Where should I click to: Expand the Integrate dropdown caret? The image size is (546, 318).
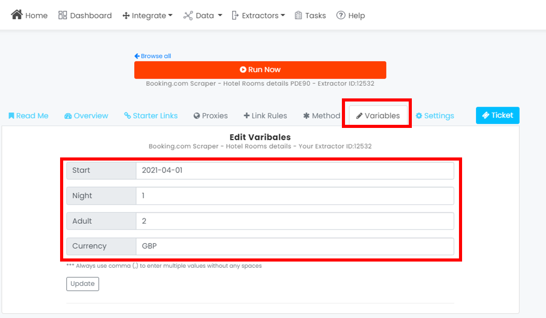pos(170,16)
